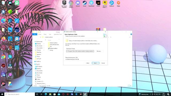Open the Quick Access Toolbar dropdown arrow

(40, 32)
